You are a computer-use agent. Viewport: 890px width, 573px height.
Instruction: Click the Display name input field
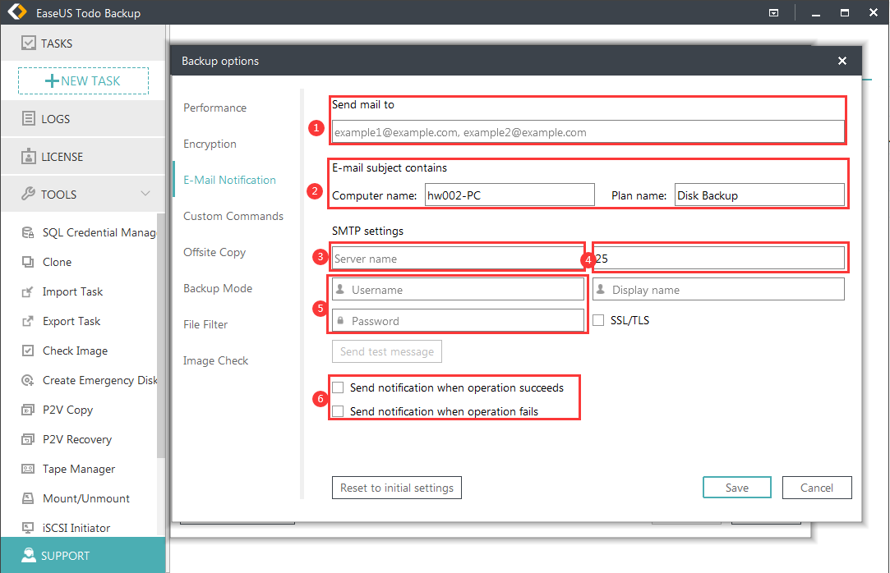pos(718,289)
